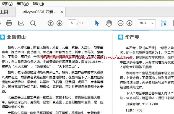Select the ailvyou066山西省 document tab
The width and height of the screenshot is (174, 114).
pos(40,12)
